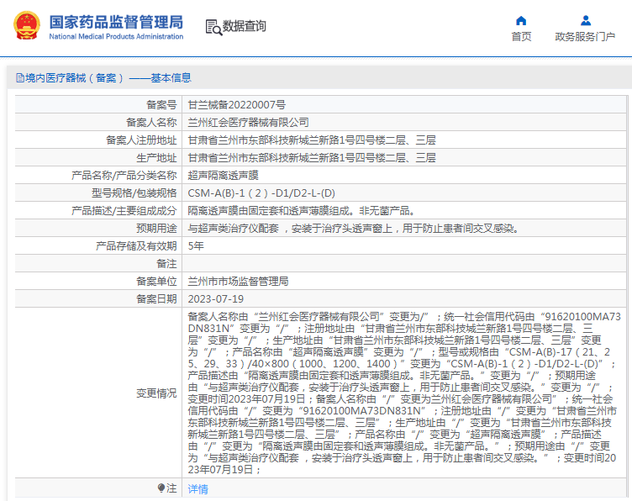Open the 详情 details link
Viewport: 632px width, 501px height.
click(x=197, y=489)
